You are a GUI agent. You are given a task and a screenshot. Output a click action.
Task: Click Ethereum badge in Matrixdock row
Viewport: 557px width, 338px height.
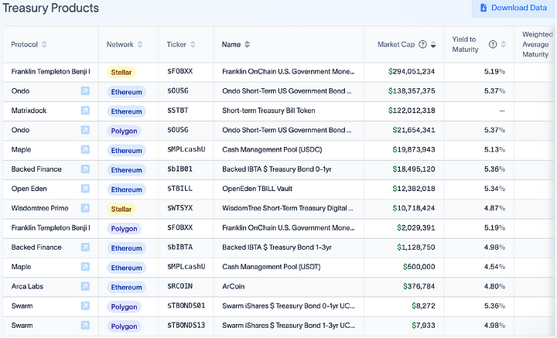(126, 111)
